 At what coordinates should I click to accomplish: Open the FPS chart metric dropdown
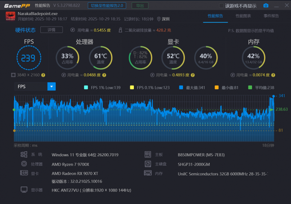click(x=52, y=87)
